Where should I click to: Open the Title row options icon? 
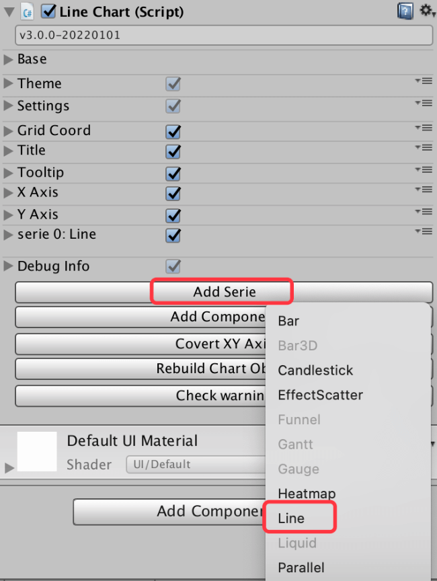[423, 148]
